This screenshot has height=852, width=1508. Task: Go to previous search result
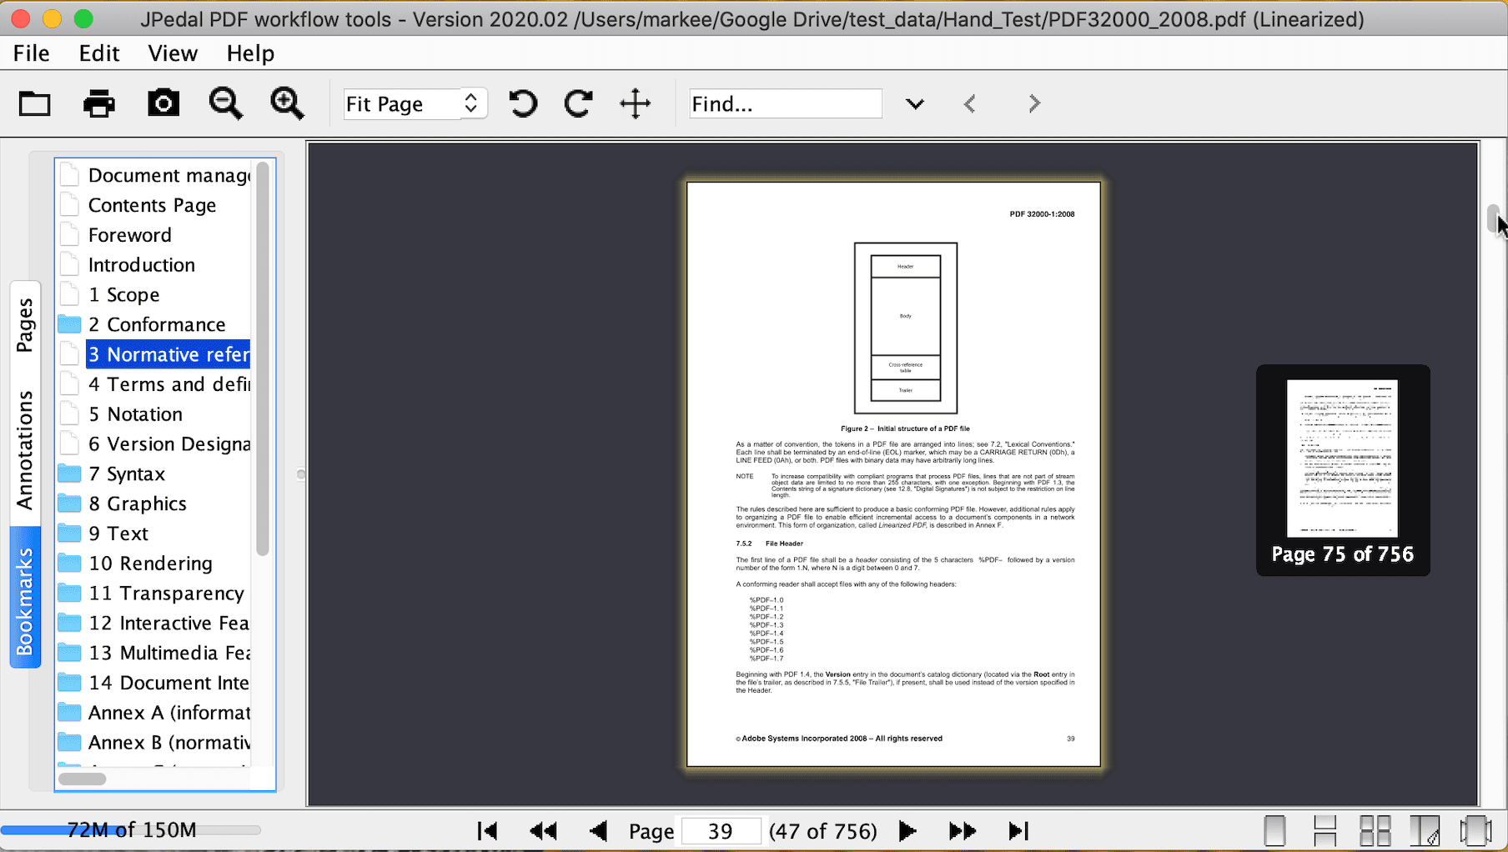969,103
